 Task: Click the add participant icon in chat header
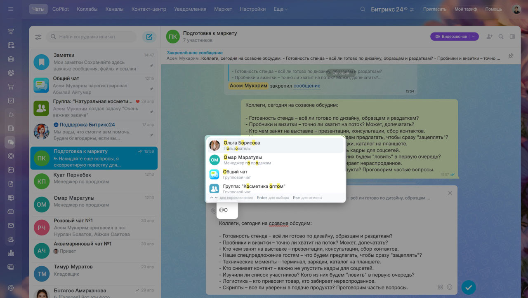point(489,37)
